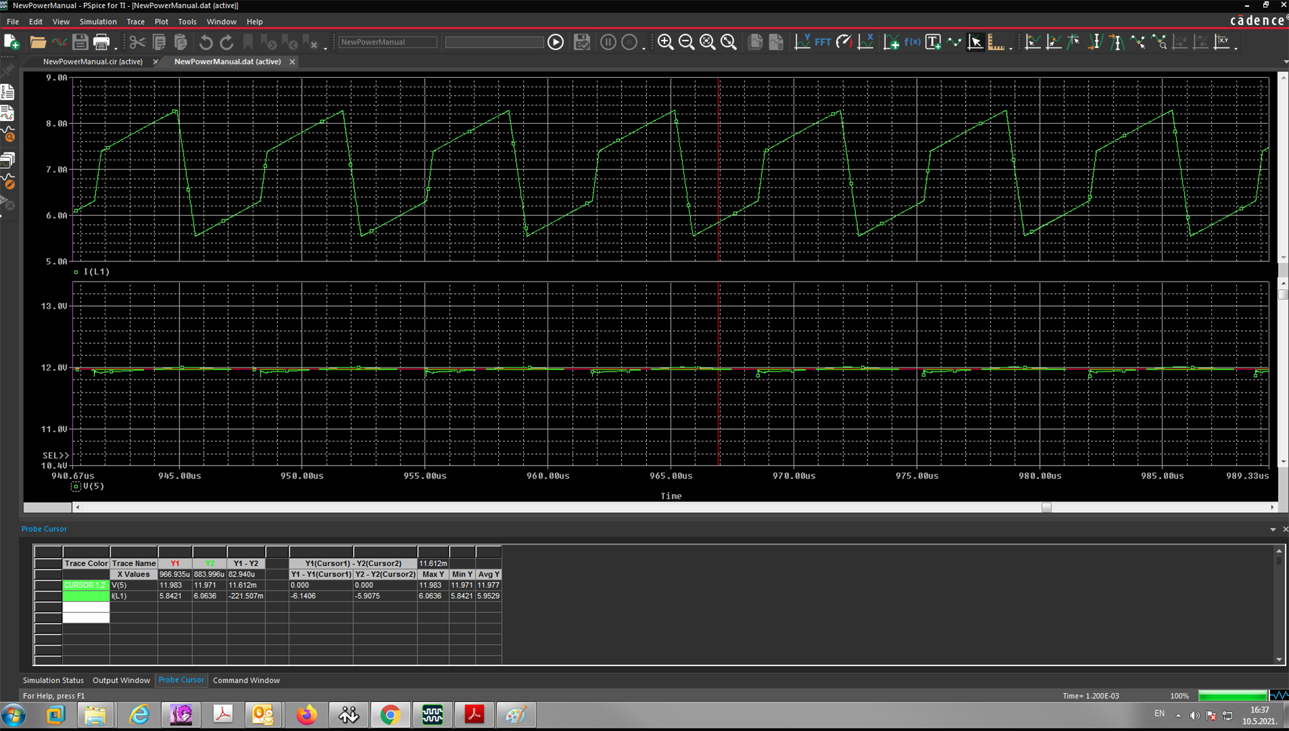1289x731 pixels.
Task: Move cursor to next slope
Action: pyautogui.click(x=1075, y=42)
